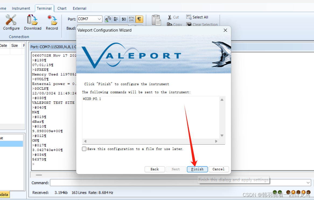Click the Rate: 8.684 Hz status entry
Image resolution: width=314 pixels, height=200 pixels.
[x=101, y=192]
